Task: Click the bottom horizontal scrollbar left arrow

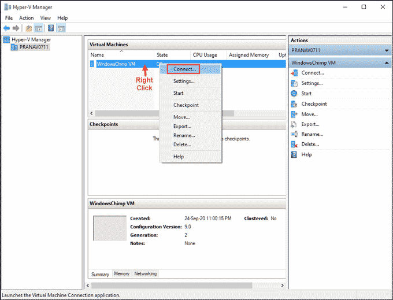Action: pyautogui.click(x=88, y=286)
